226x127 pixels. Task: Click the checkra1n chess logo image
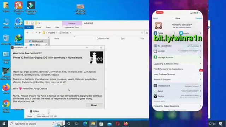click(x=96, y=58)
